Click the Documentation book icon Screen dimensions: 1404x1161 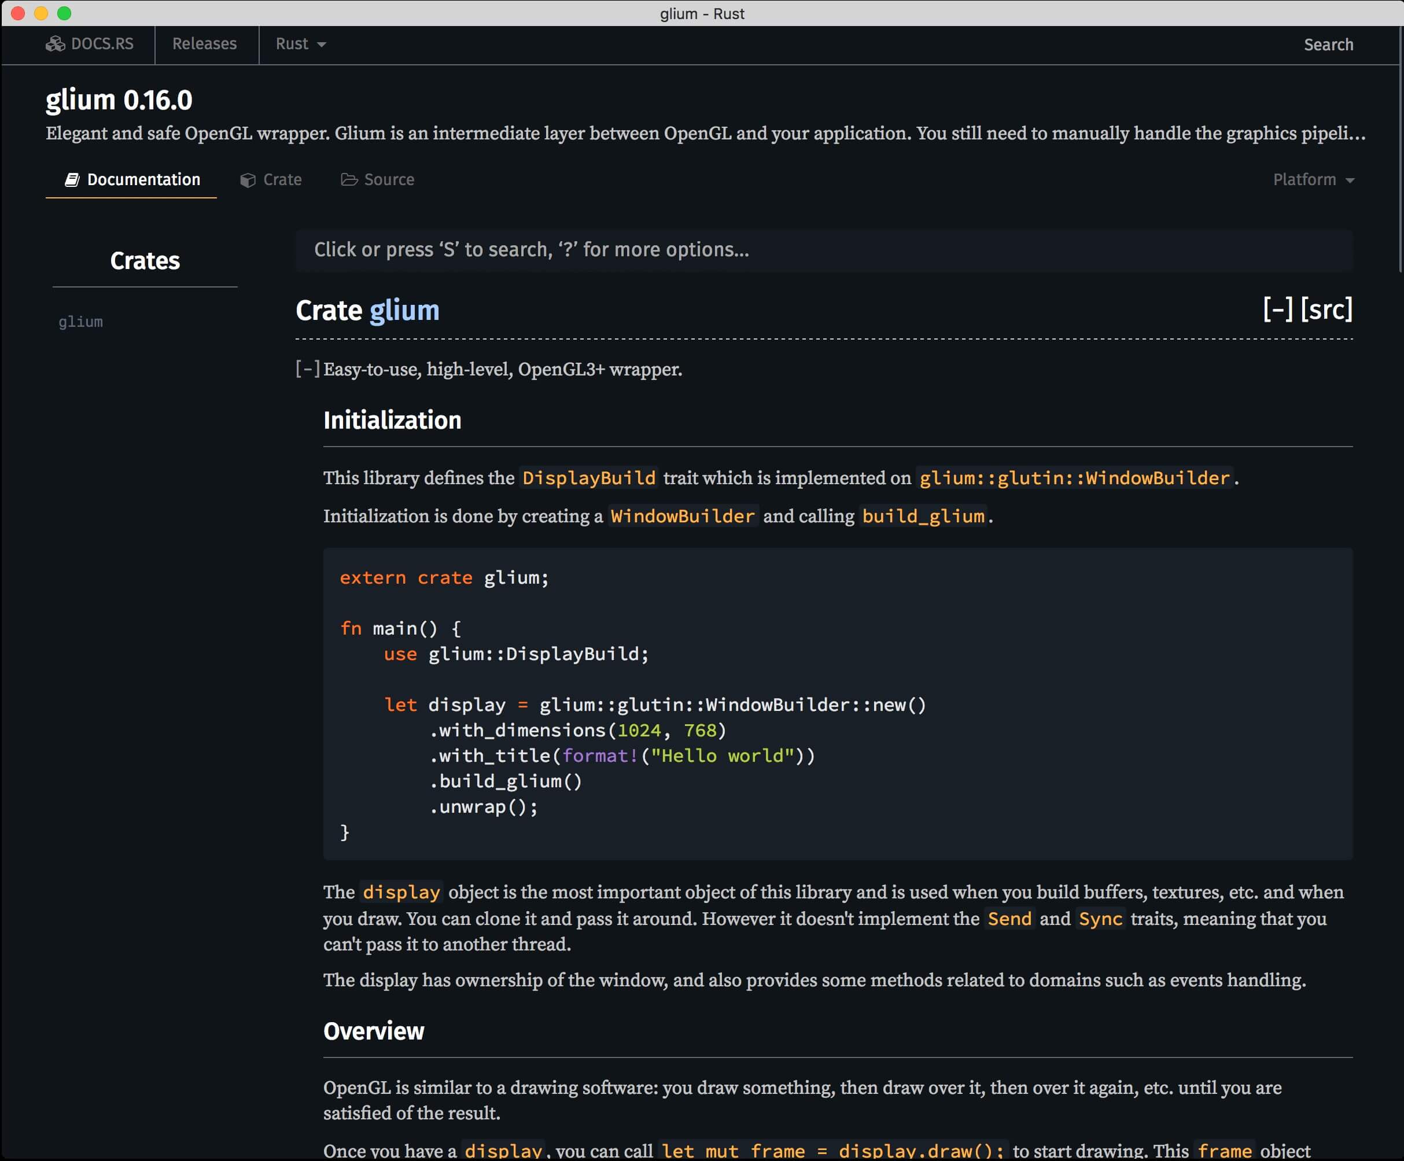click(x=72, y=180)
